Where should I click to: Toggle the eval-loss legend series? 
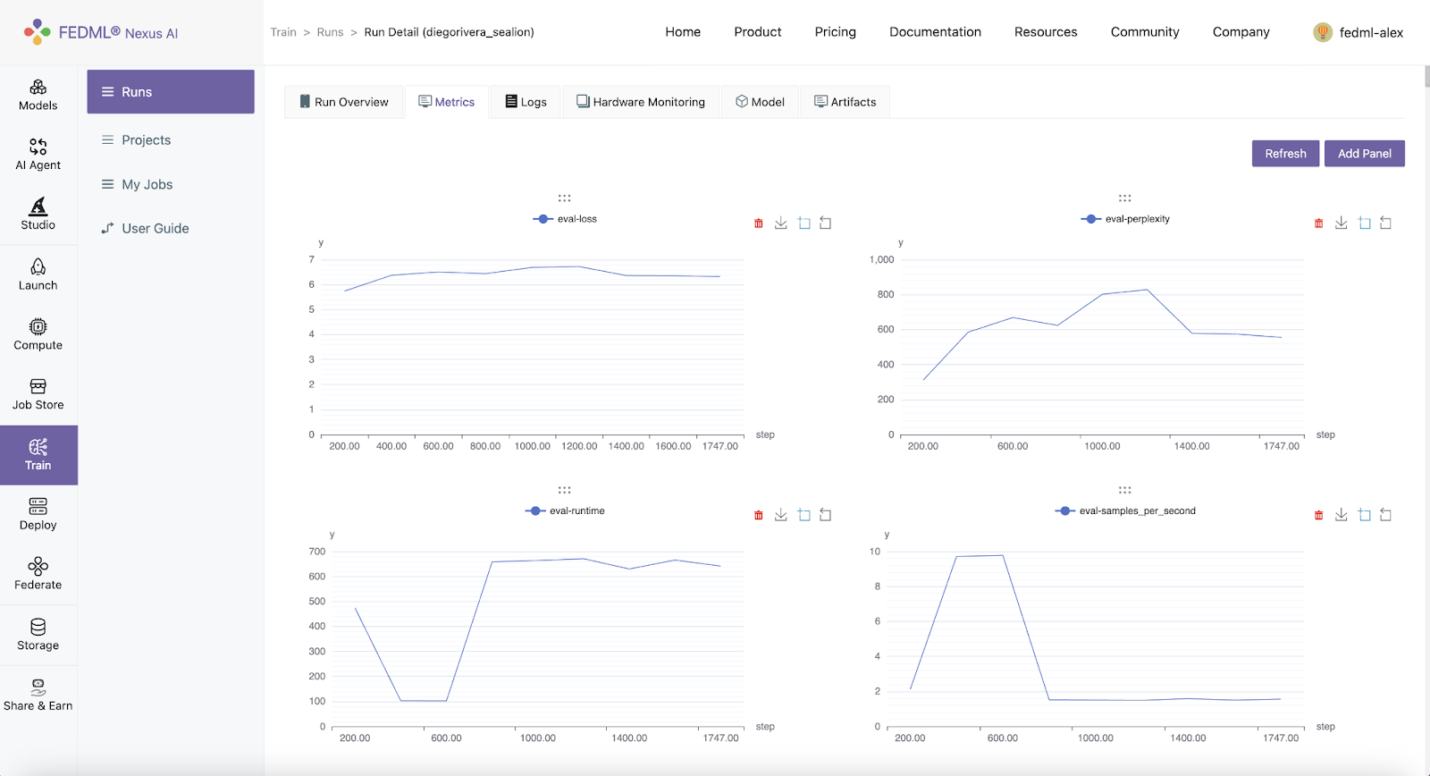[x=565, y=219]
